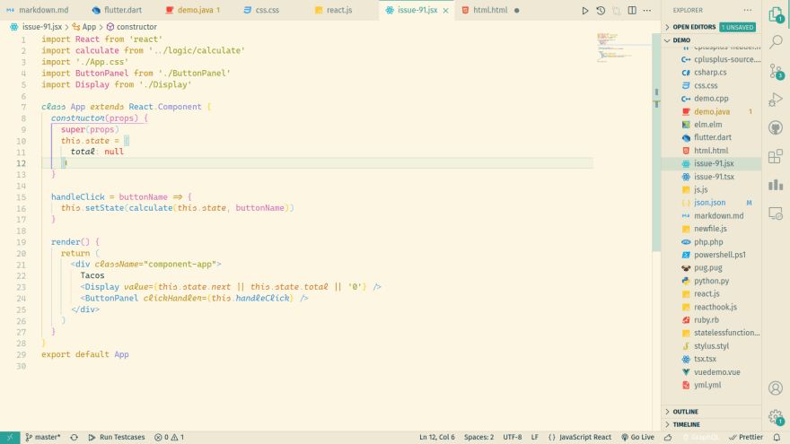
Task: Click the thumbs-up feedback status icon
Action: (x=668, y=438)
